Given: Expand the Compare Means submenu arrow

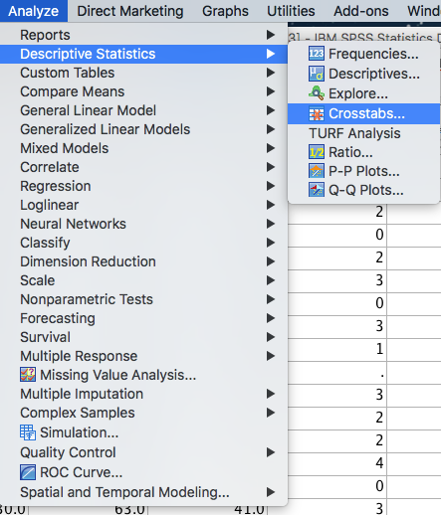Looking at the screenshot, I should pyautogui.click(x=271, y=91).
